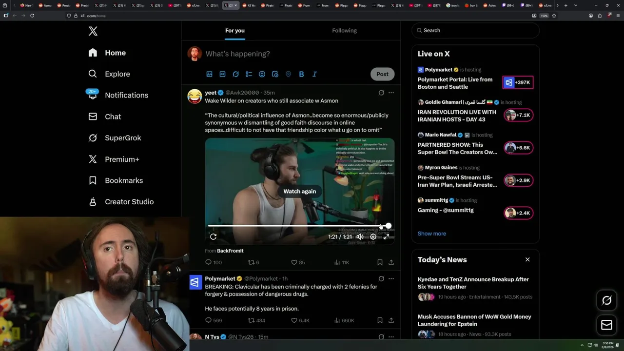
Task: Reload the page in browser toolbar
Action: click(x=32, y=16)
